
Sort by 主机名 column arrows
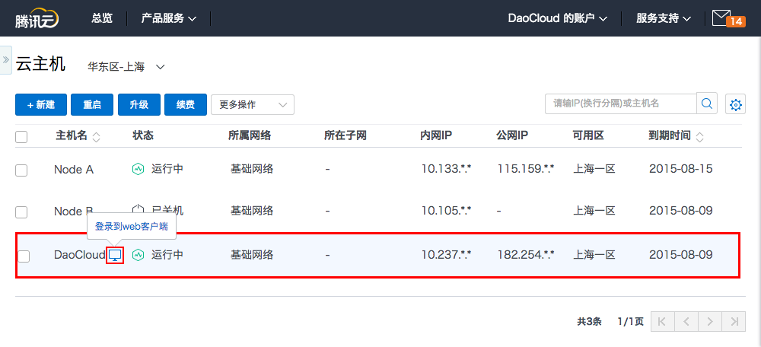coord(96,137)
